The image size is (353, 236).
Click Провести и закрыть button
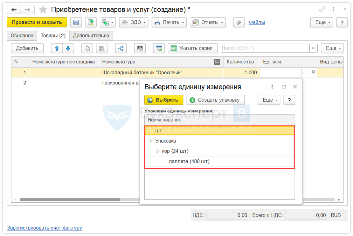37,22
